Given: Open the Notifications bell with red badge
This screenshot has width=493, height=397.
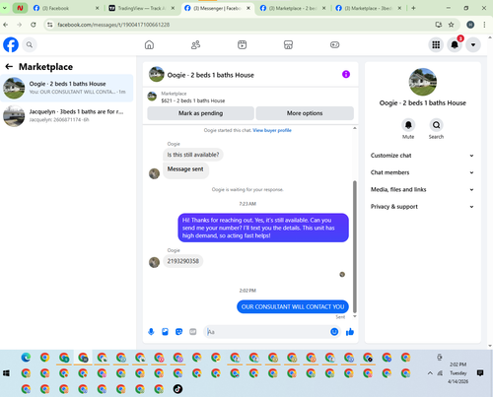Looking at the screenshot, I should 455,44.
